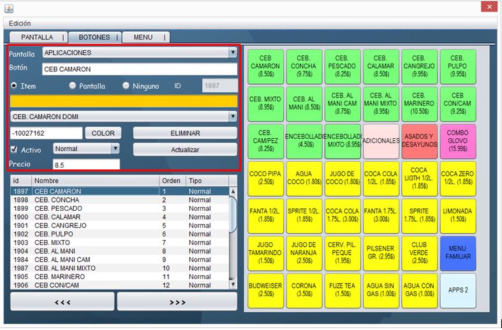502x330 pixels.
Task: Click the APPS 2 screen button
Action: (457, 291)
